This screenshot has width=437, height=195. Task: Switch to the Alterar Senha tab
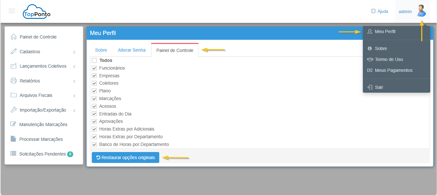[132, 50]
